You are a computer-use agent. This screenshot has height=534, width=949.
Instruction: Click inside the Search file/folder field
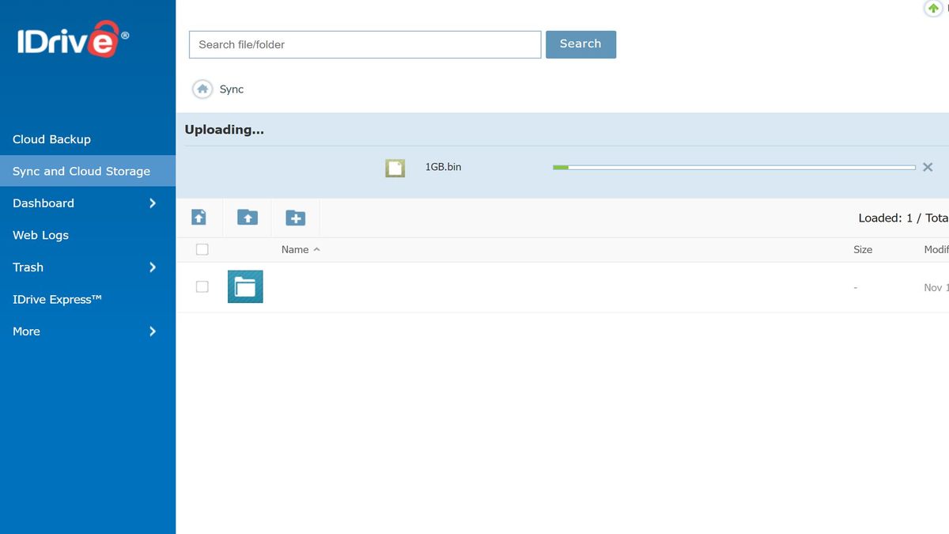[364, 44]
